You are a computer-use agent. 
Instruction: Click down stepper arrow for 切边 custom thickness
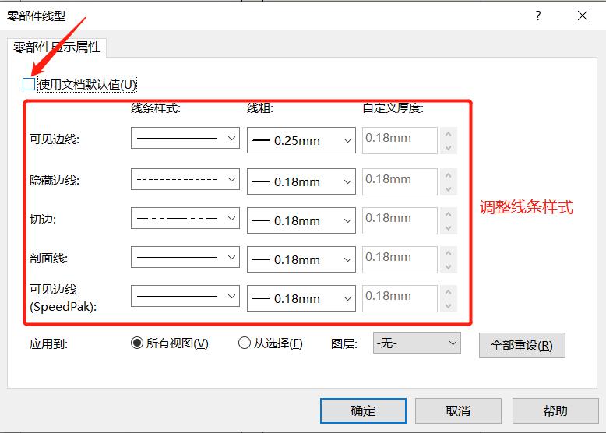coord(449,227)
